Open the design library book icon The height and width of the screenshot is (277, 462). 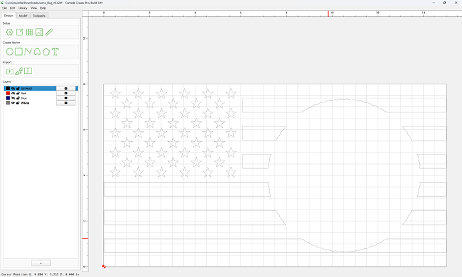coord(28,71)
